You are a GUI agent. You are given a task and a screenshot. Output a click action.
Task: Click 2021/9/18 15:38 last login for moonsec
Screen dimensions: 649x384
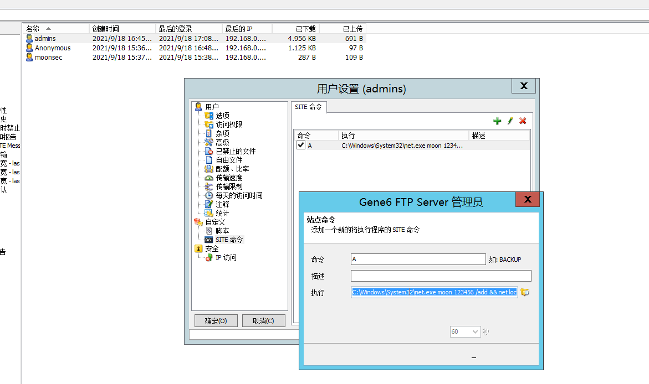tap(188, 58)
